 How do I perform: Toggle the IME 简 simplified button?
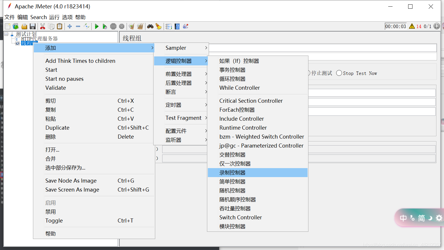[x=421, y=218]
